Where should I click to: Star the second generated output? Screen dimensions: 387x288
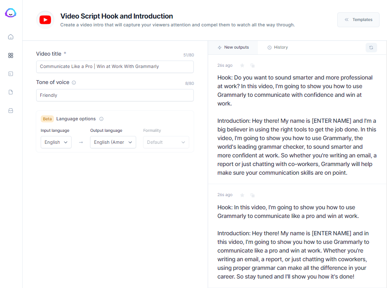point(242,195)
